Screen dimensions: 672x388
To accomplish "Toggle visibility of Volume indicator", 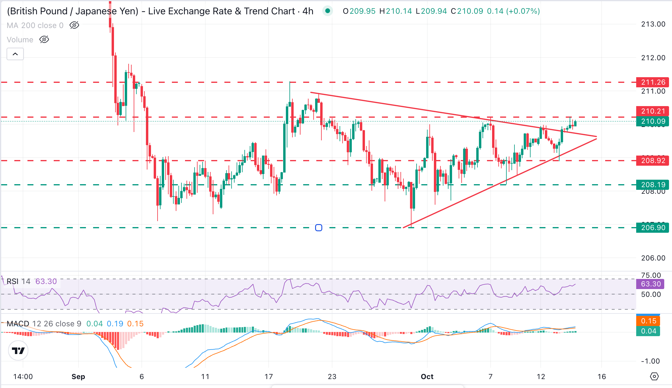I will tap(44, 39).
